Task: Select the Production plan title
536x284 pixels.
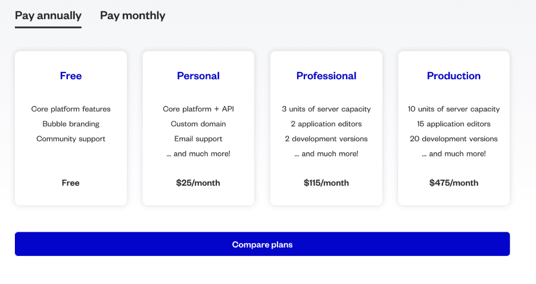Action: tap(454, 76)
